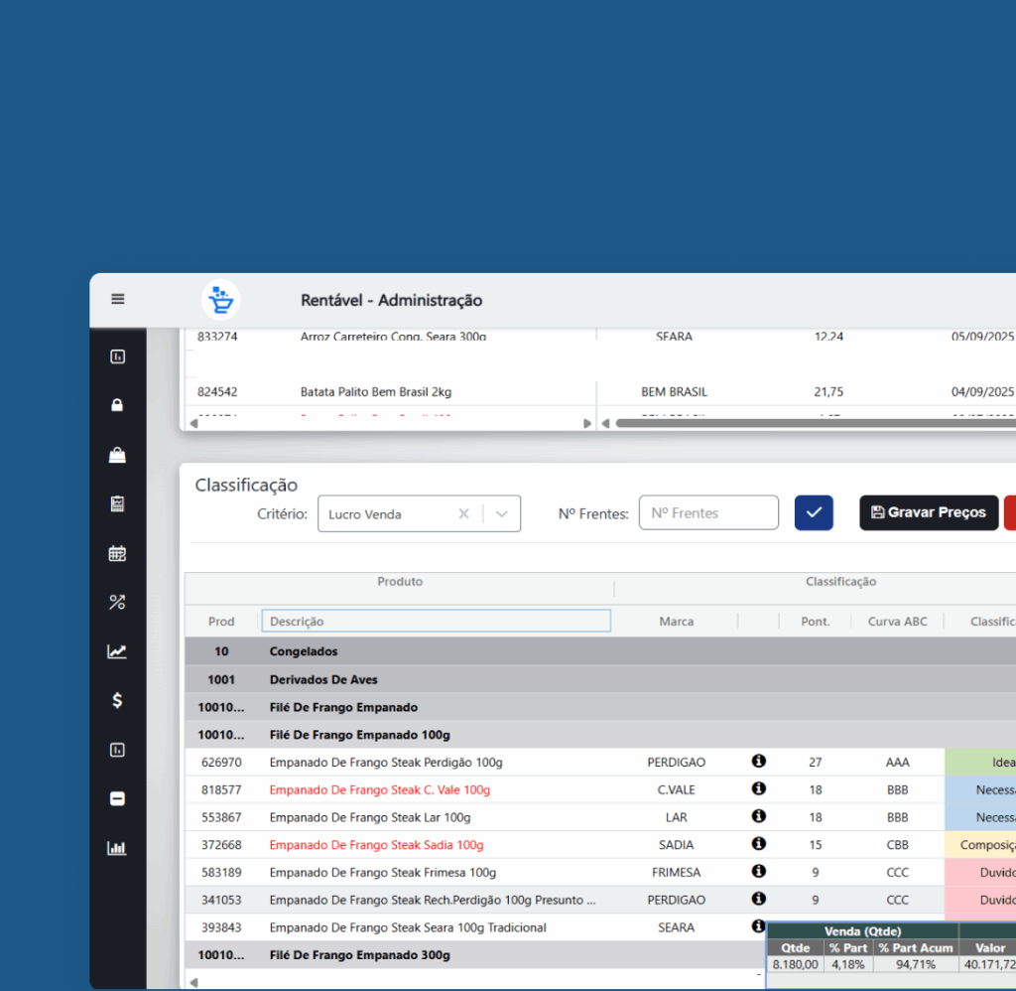Click the dollar sign sidebar icon

point(117,700)
